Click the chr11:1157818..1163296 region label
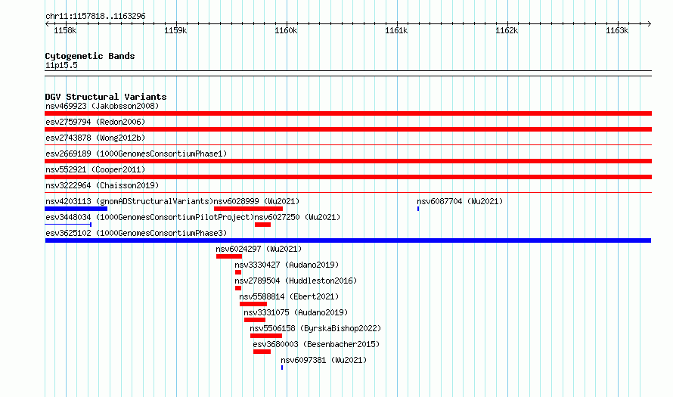Image resolution: width=673 pixels, height=397 pixels. click(95, 17)
